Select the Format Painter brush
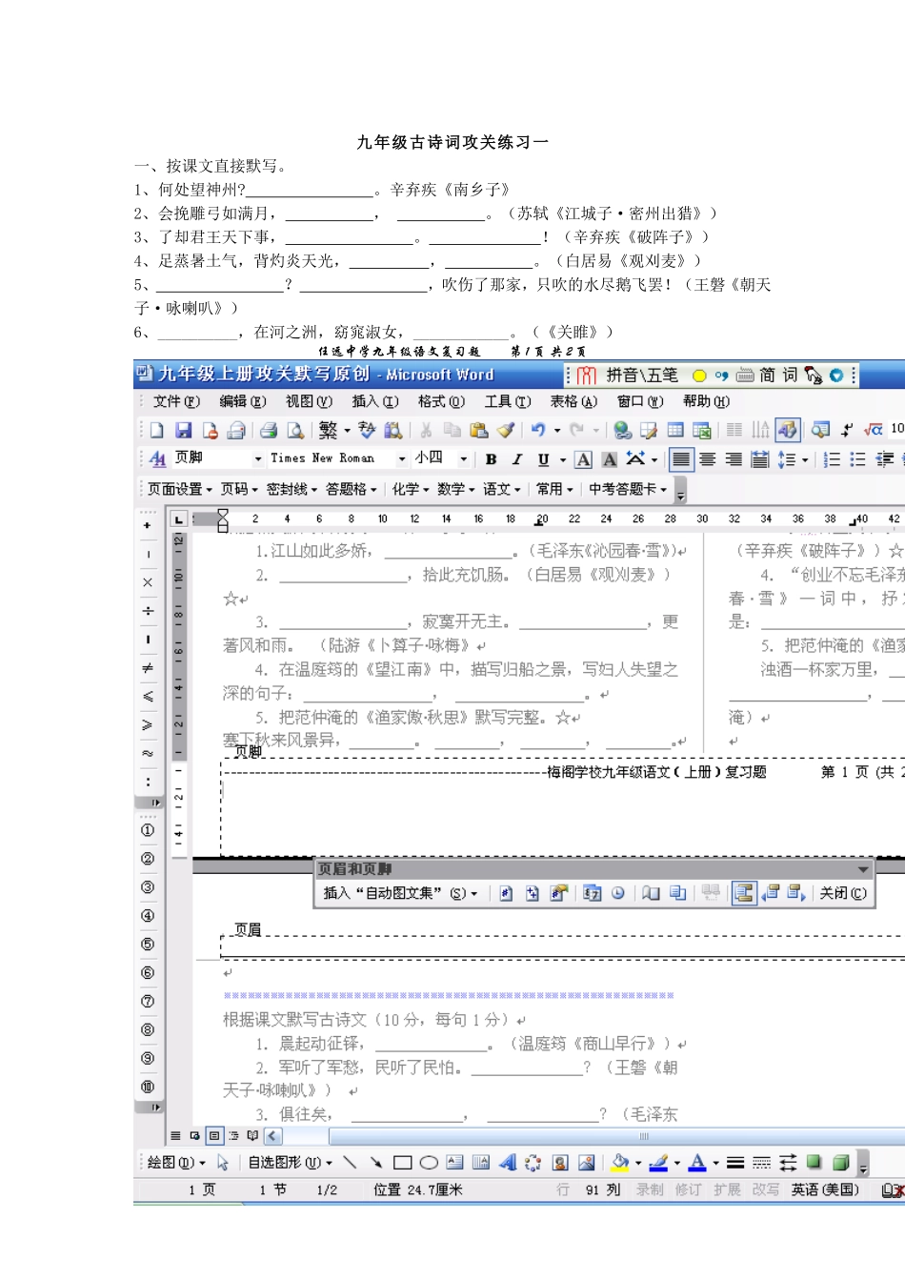 click(506, 431)
